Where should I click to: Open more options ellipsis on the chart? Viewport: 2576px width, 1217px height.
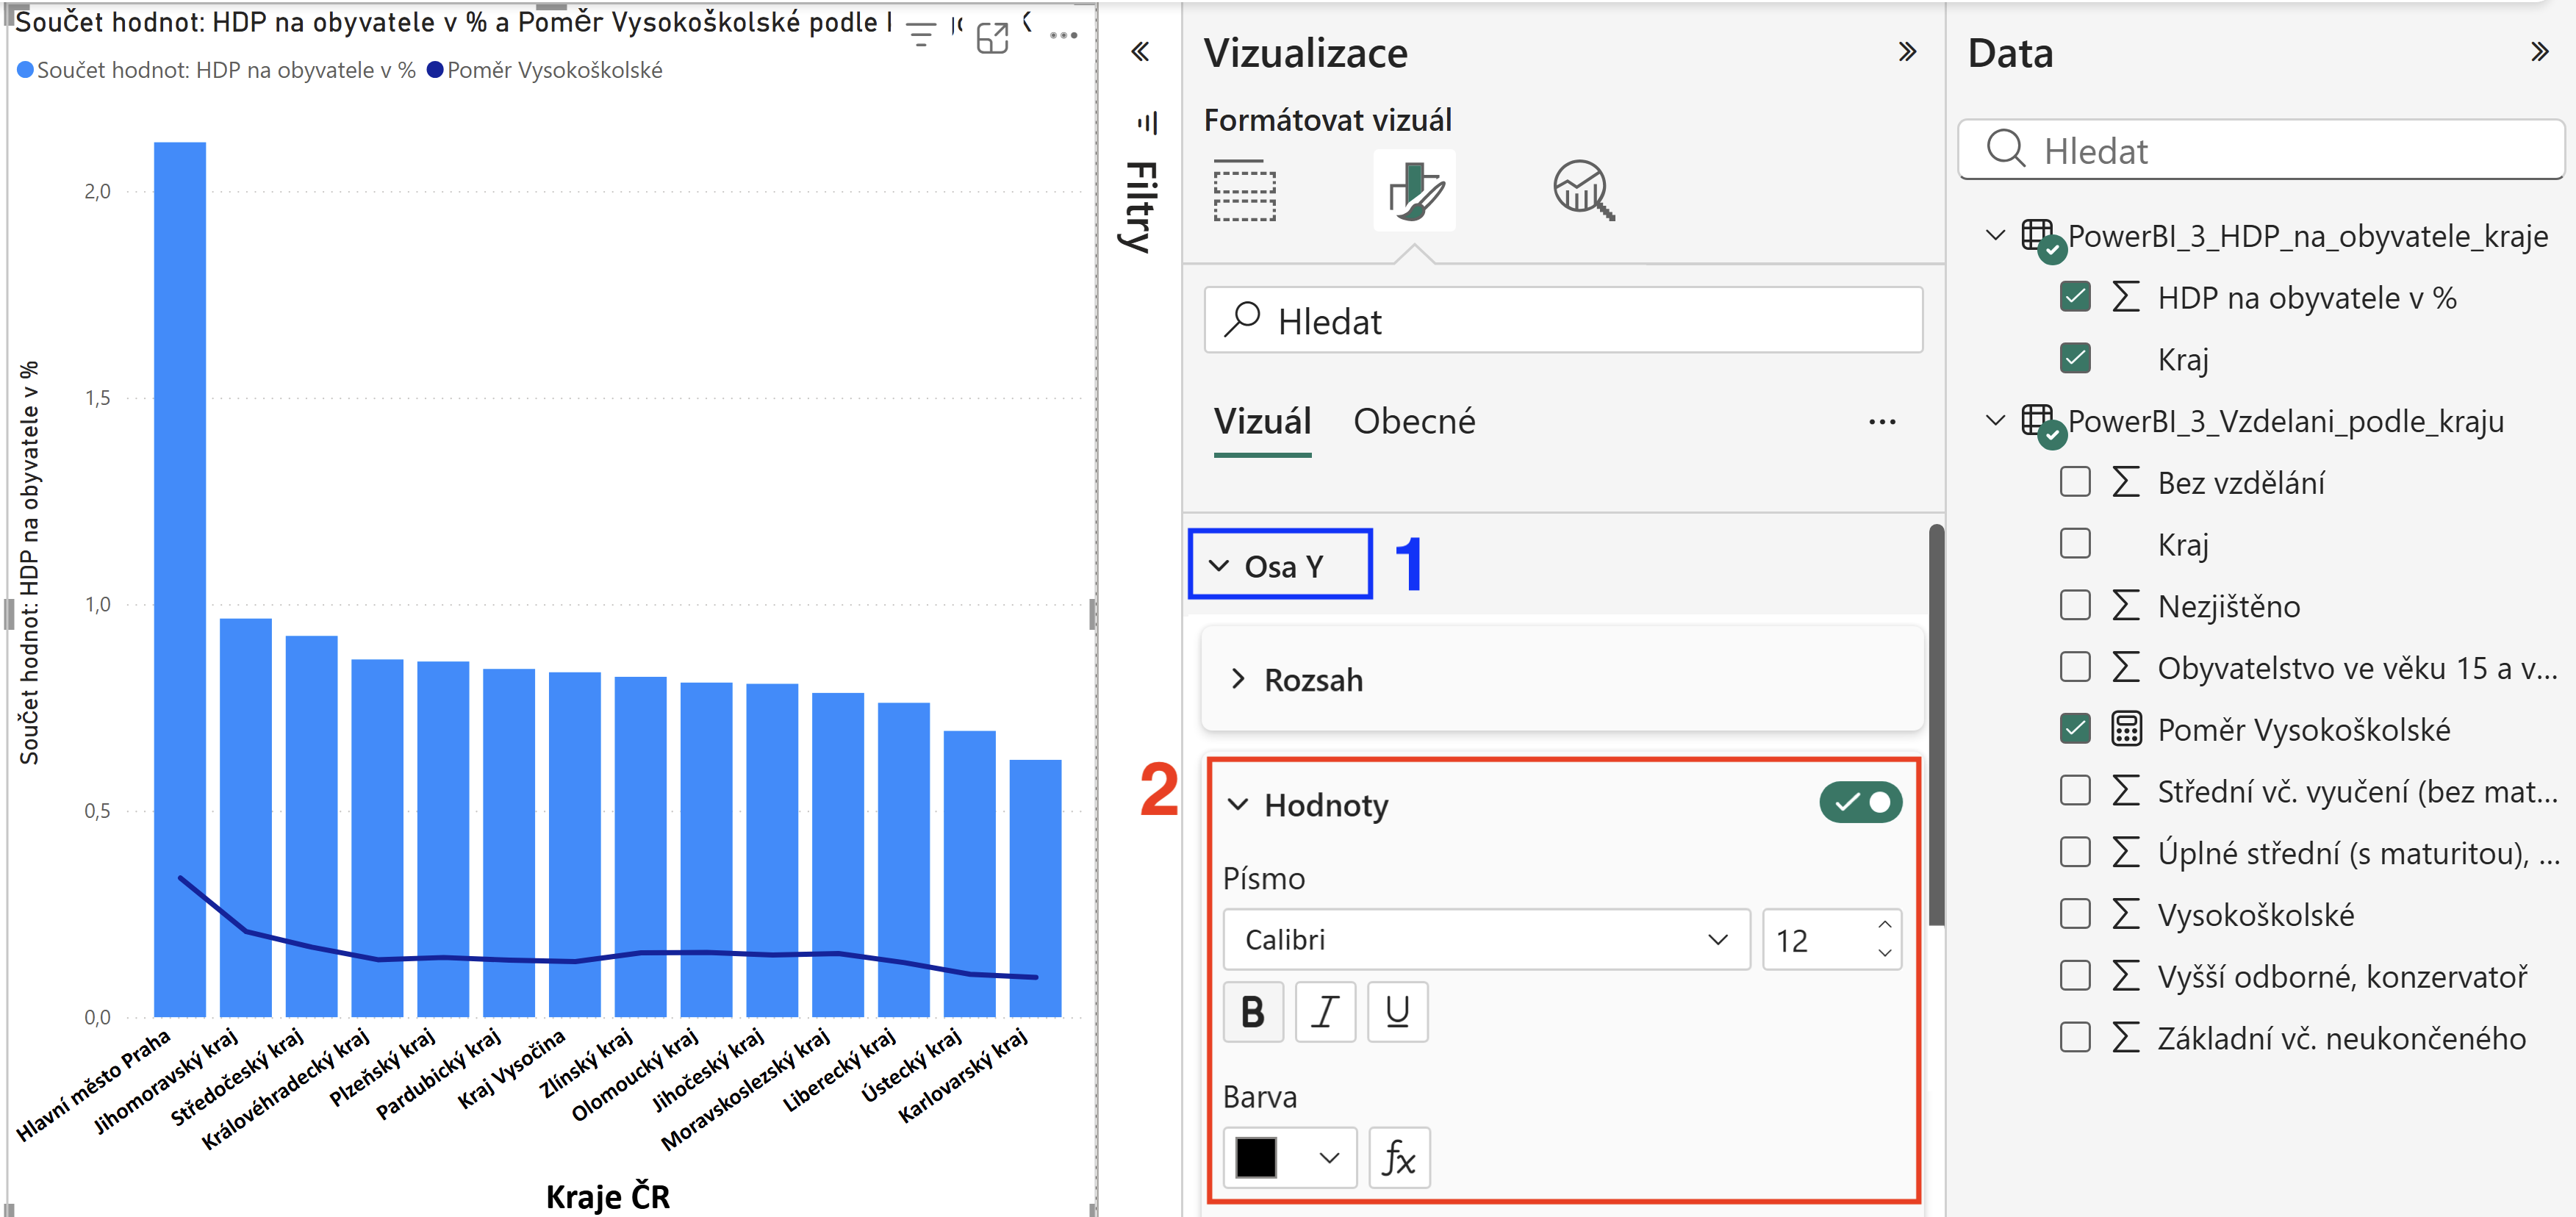click(x=1063, y=36)
